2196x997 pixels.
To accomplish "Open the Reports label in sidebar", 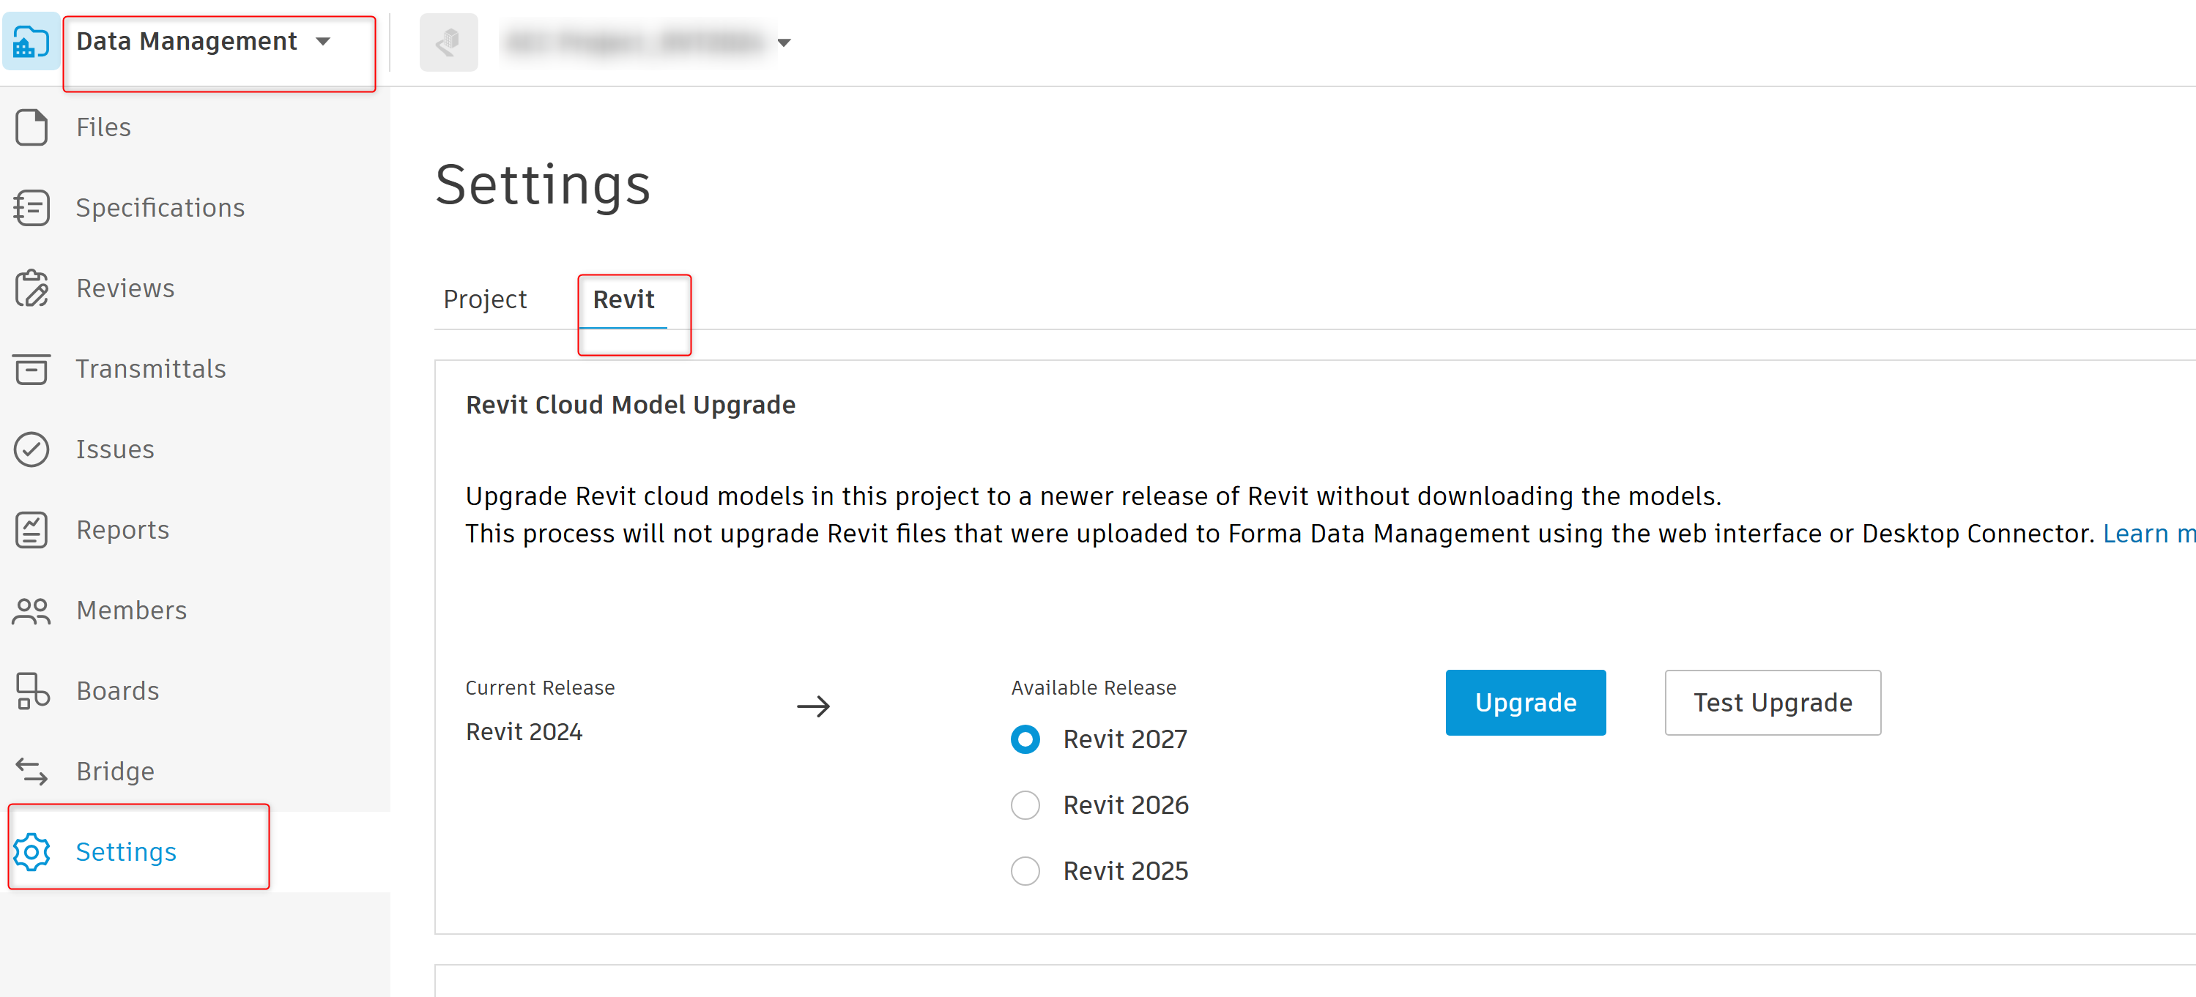I will (x=123, y=530).
